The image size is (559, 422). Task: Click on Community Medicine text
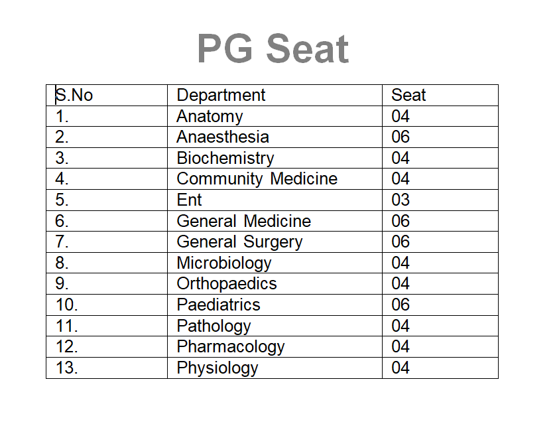coord(257,179)
